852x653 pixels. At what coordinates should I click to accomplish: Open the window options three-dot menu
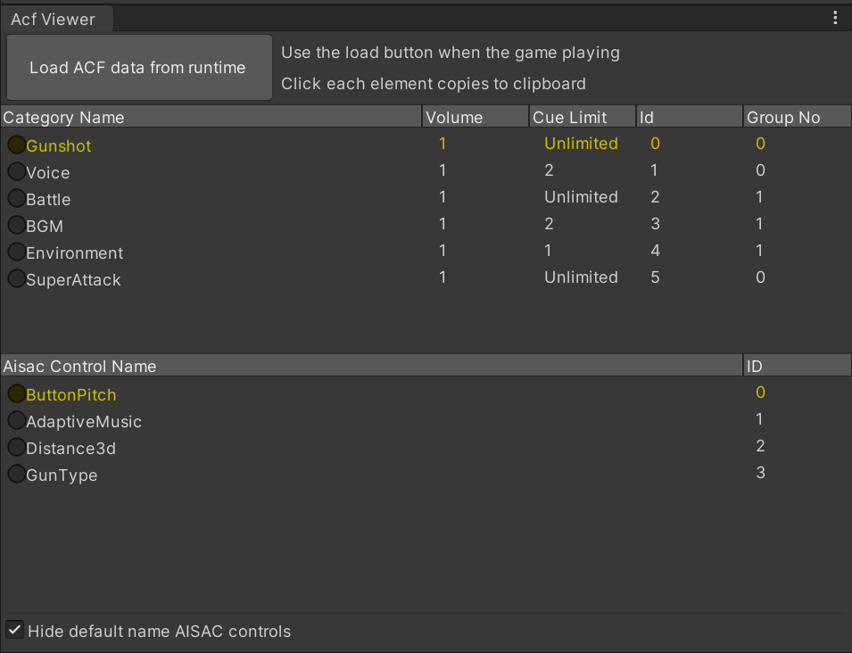tap(835, 17)
